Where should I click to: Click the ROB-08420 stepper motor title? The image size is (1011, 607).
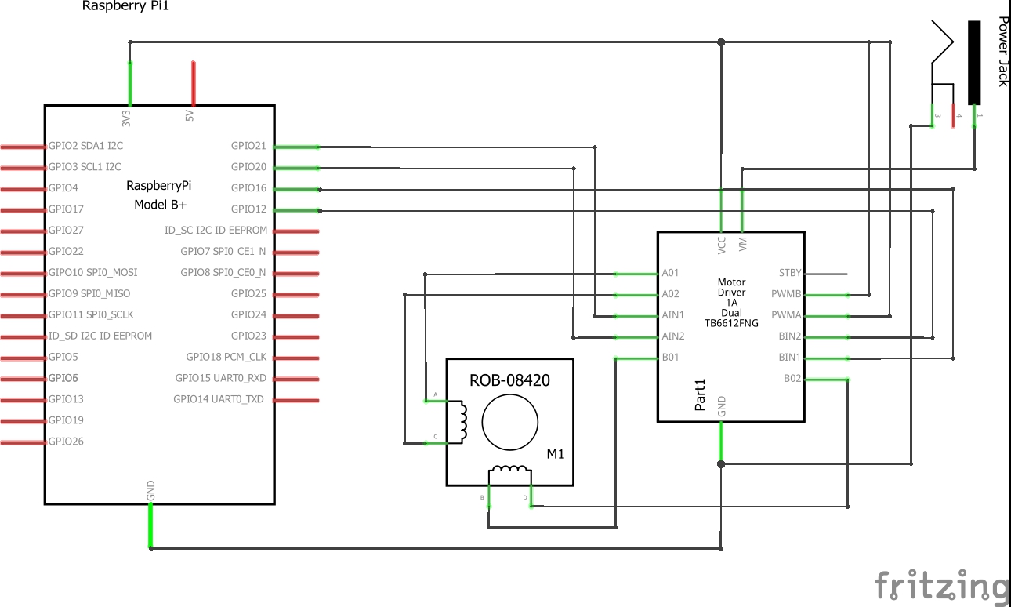pos(509,380)
